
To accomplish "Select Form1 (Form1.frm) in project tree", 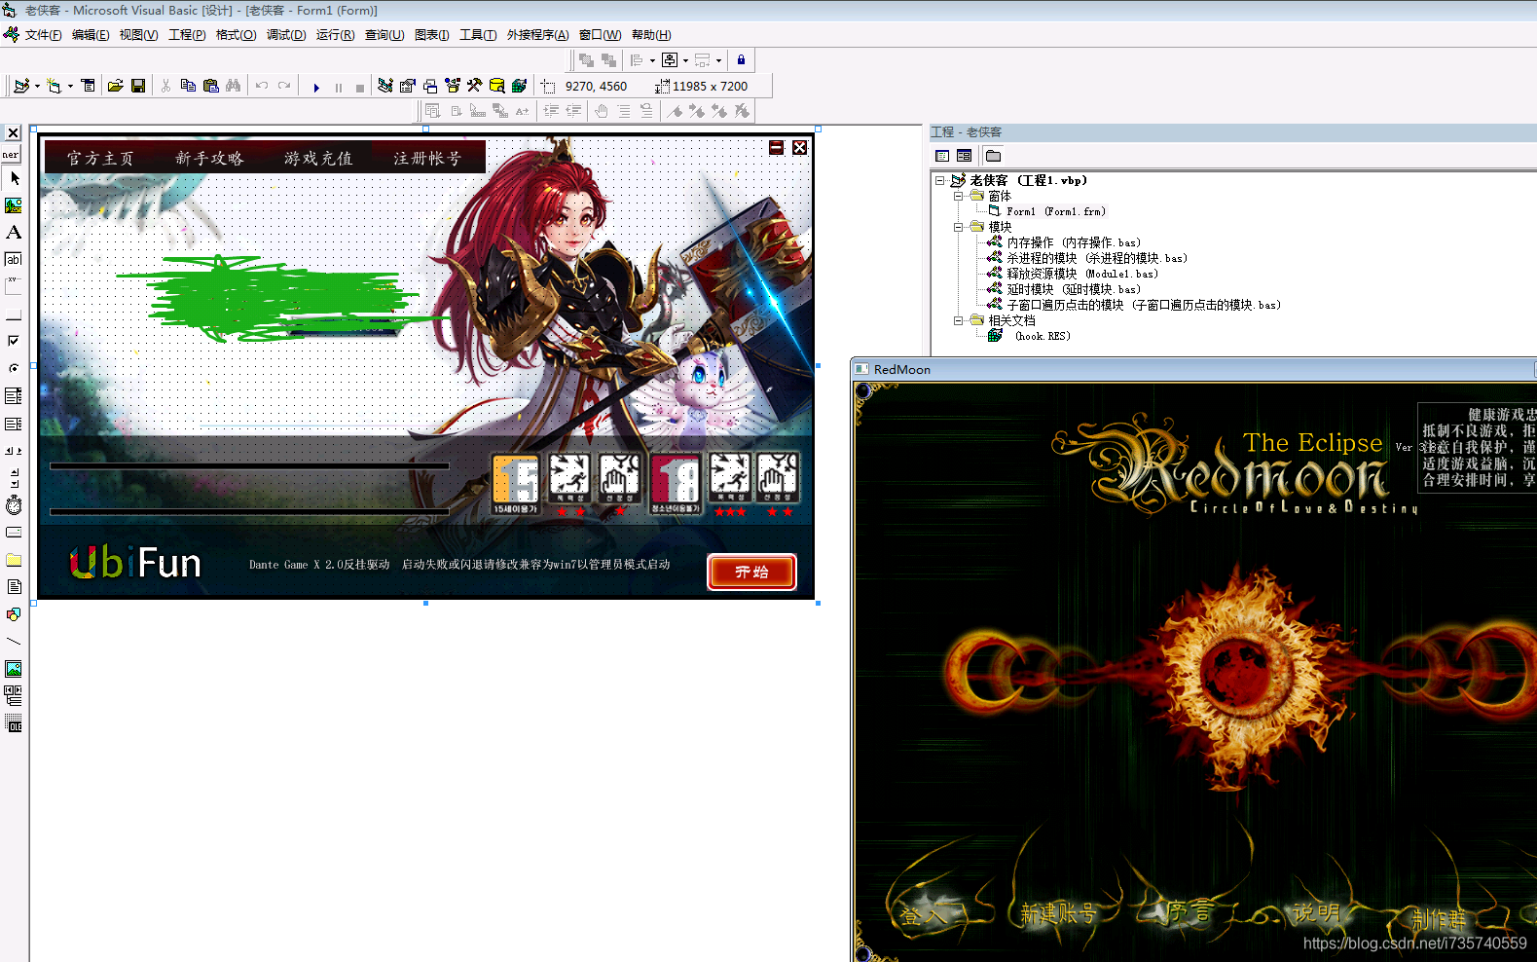I will (x=1055, y=211).
